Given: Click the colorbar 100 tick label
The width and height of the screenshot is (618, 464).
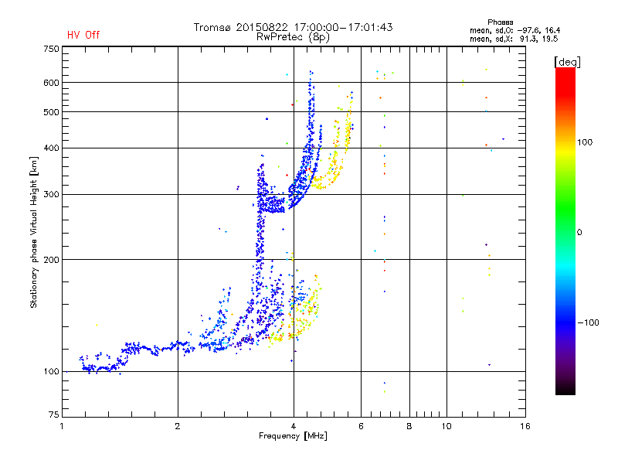Looking at the screenshot, I should (x=585, y=142).
